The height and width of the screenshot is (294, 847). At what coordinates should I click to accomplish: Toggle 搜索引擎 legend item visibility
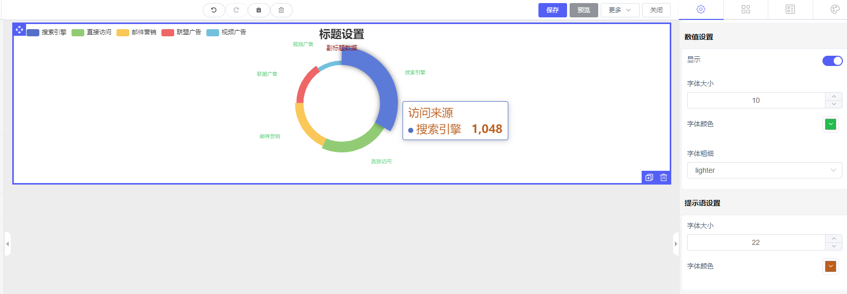tap(46, 32)
